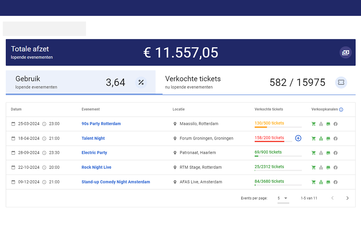Screen dimensions: 361x232
Task: Toggle network channel icon for Stand-up Comedy Night
Action: (321, 182)
